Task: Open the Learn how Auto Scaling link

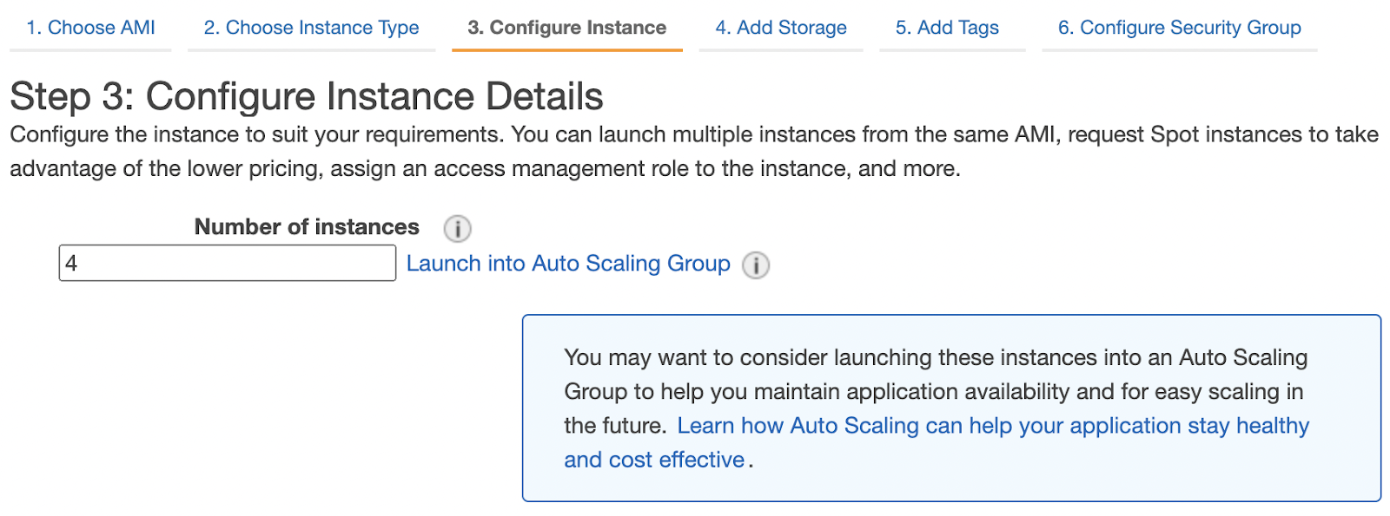Action: tap(992, 426)
